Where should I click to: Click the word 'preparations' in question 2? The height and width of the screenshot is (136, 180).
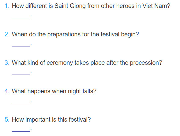(x=64, y=35)
